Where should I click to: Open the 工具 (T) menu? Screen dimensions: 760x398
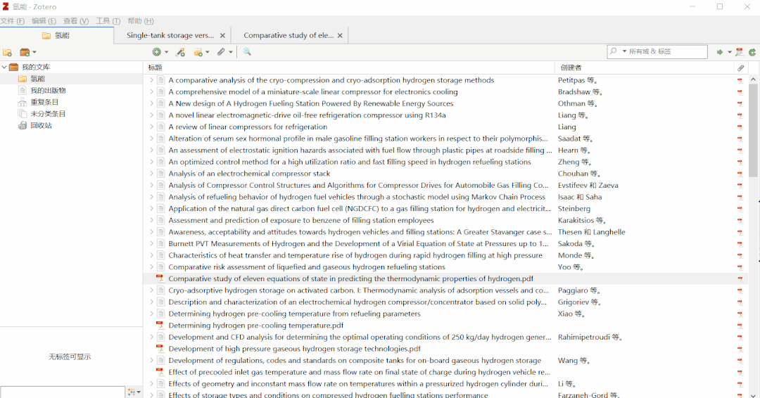(108, 21)
